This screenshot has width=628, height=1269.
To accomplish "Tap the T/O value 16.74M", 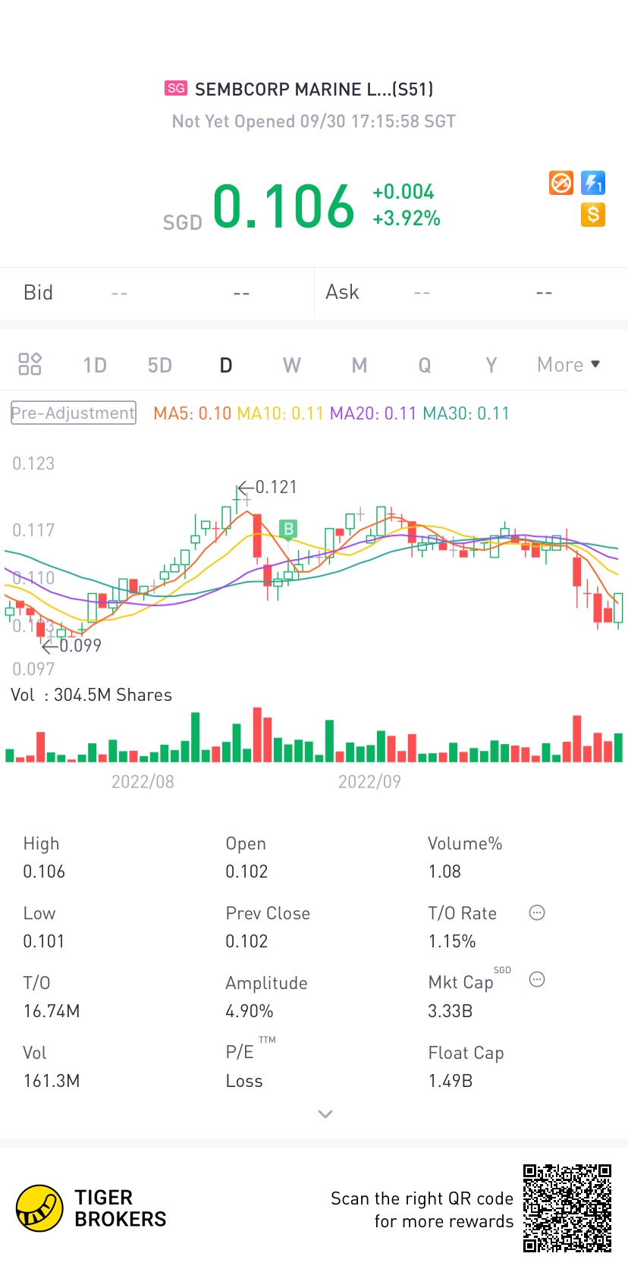I will click(52, 1011).
